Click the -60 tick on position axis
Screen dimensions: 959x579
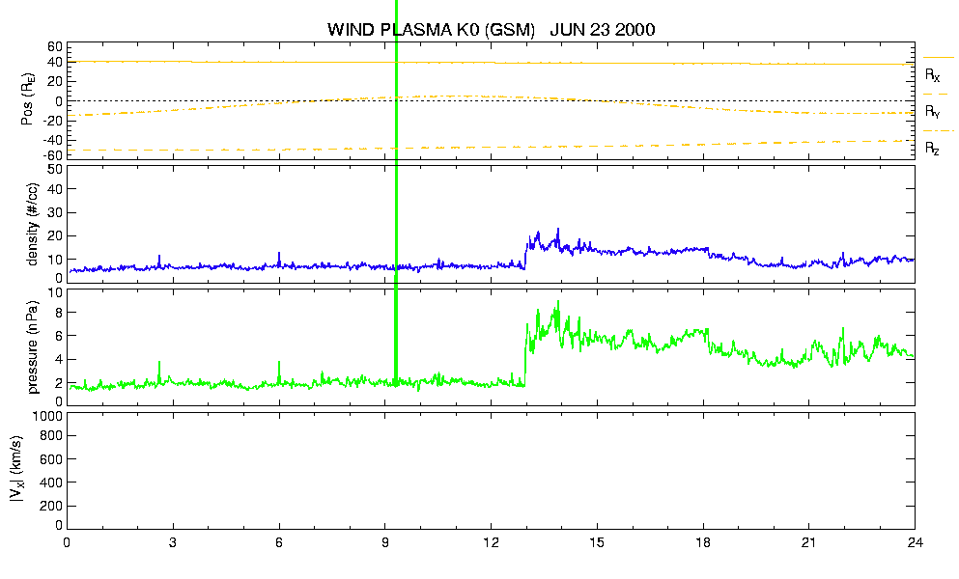click(53, 155)
